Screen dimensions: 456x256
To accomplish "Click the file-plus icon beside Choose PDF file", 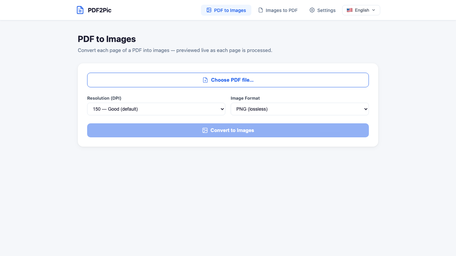I will [x=205, y=80].
